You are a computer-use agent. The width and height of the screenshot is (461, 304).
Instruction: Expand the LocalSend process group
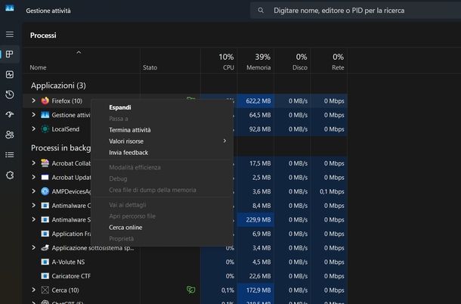click(33, 129)
